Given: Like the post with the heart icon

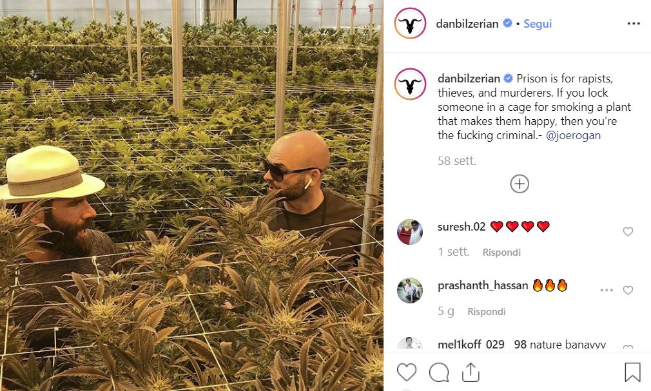Looking at the screenshot, I should 407,372.
